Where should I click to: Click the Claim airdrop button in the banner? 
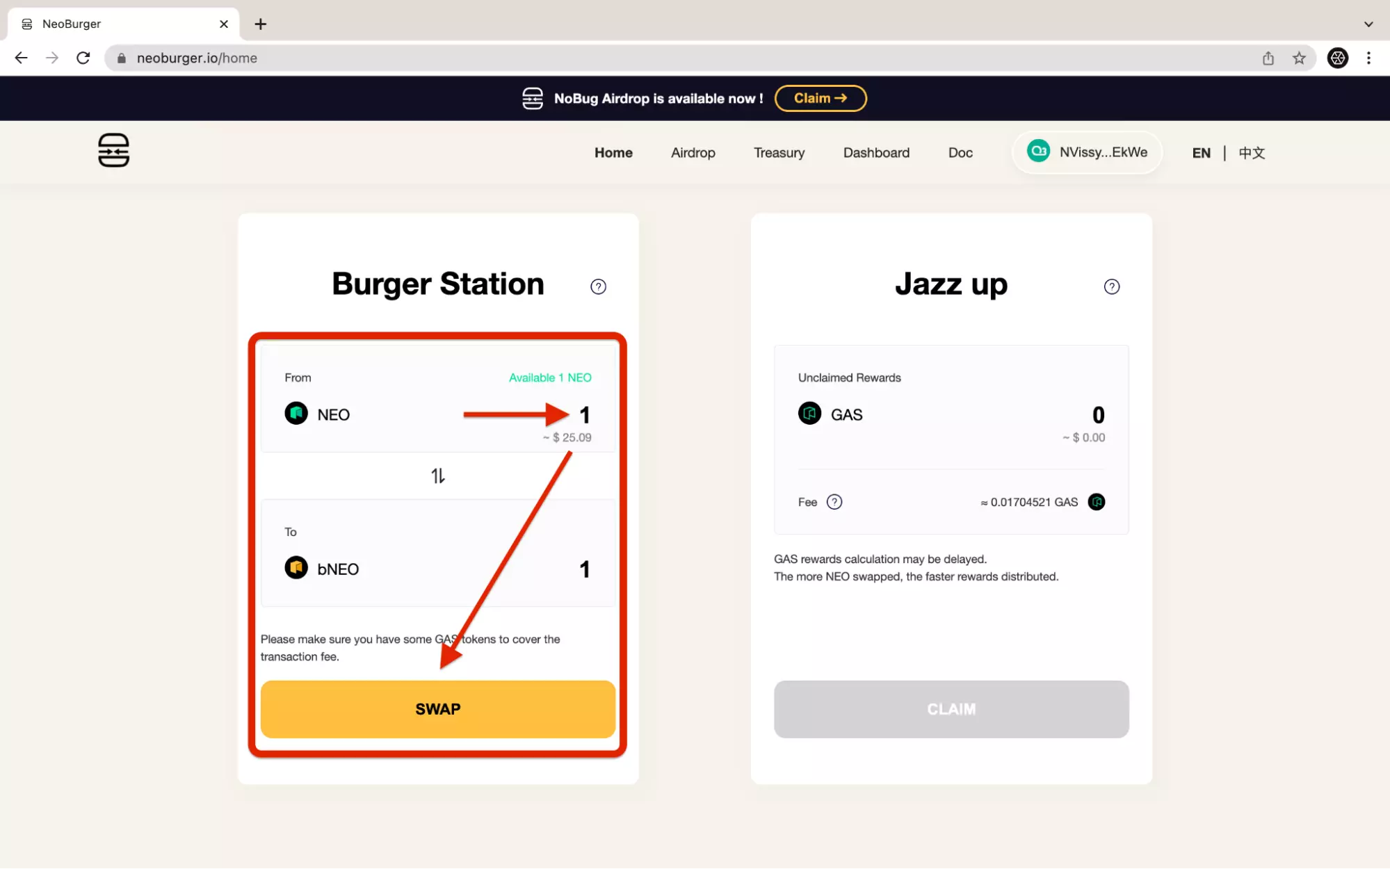point(821,98)
